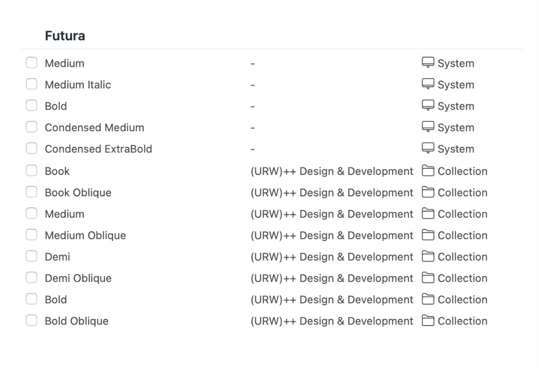Screen dimensions: 539x368
Task: Toggle the Condensed Medium checkbox
Action: point(31,127)
